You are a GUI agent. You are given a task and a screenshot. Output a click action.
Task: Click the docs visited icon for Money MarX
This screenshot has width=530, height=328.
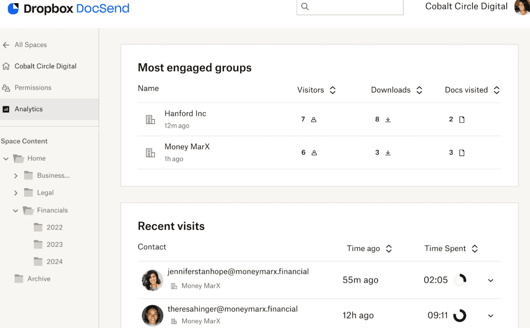[x=462, y=153]
